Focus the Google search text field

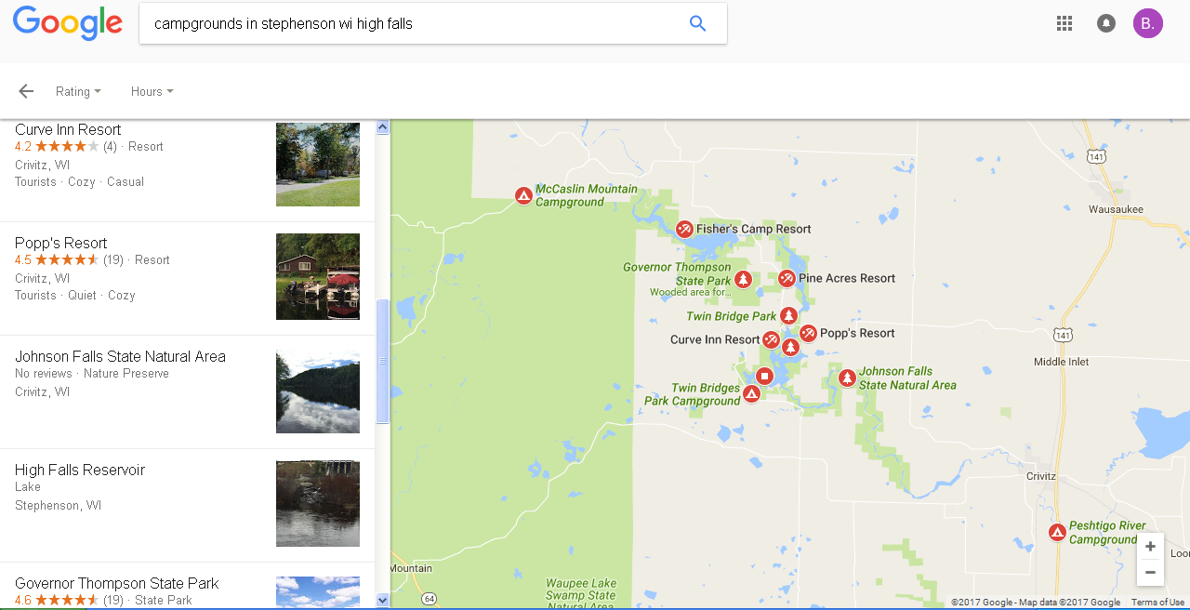414,23
